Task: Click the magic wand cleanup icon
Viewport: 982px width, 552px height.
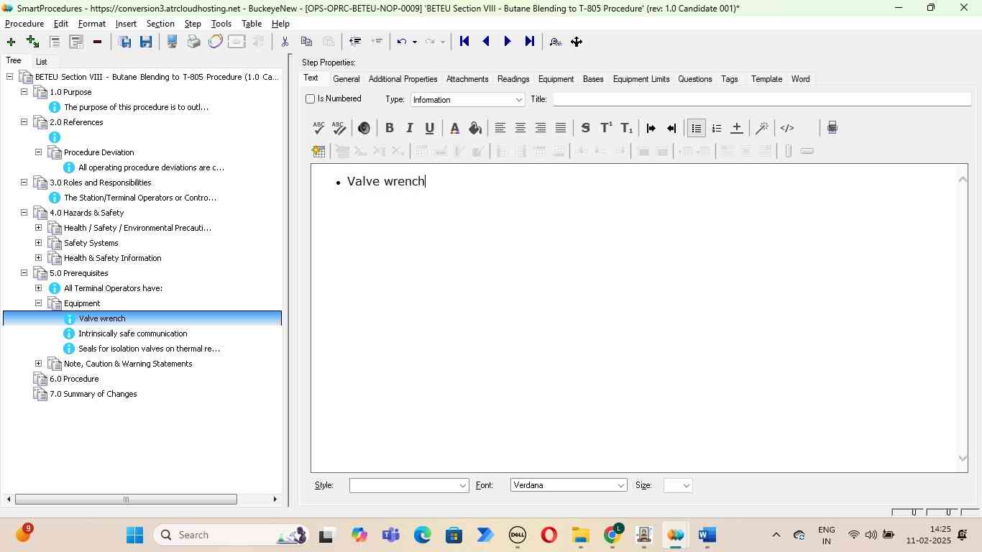Action: [x=762, y=128]
